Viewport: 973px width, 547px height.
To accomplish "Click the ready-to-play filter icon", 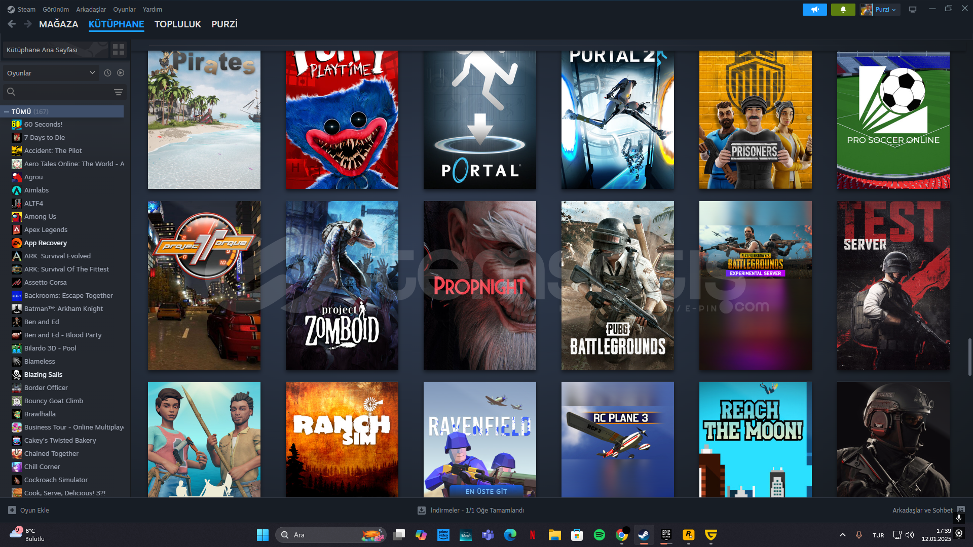I will [x=121, y=73].
